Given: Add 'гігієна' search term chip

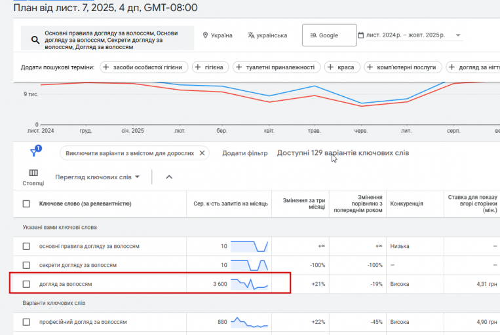Looking at the screenshot, I should [x=210, y=67].
